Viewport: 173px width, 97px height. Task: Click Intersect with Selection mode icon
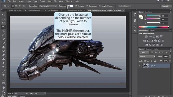pyautogui.click(x=24, y=6)
